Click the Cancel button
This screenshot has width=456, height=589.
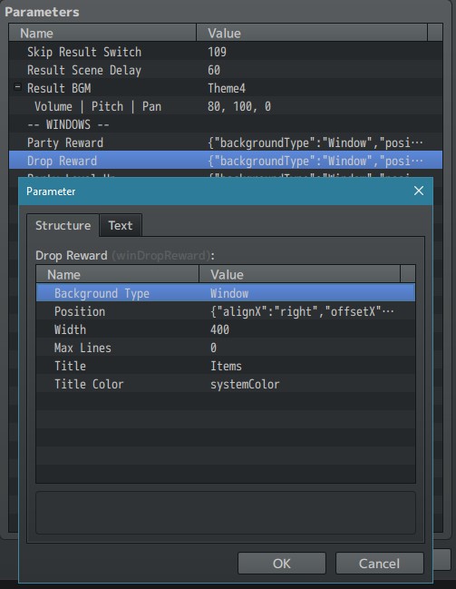tap(379, 563)
